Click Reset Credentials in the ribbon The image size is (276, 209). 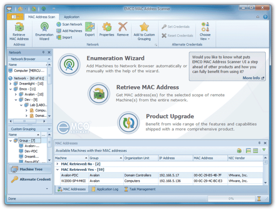[x=177, y=36]
